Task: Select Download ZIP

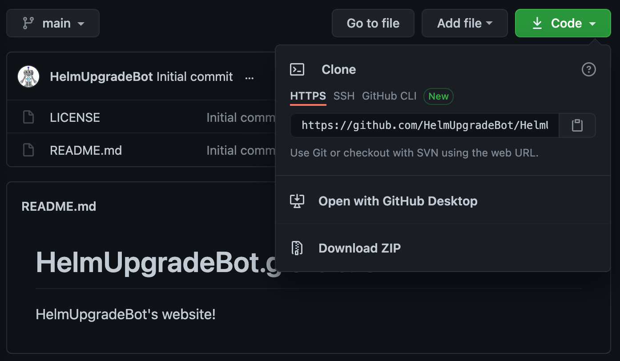Action: (x=359, y=248)
